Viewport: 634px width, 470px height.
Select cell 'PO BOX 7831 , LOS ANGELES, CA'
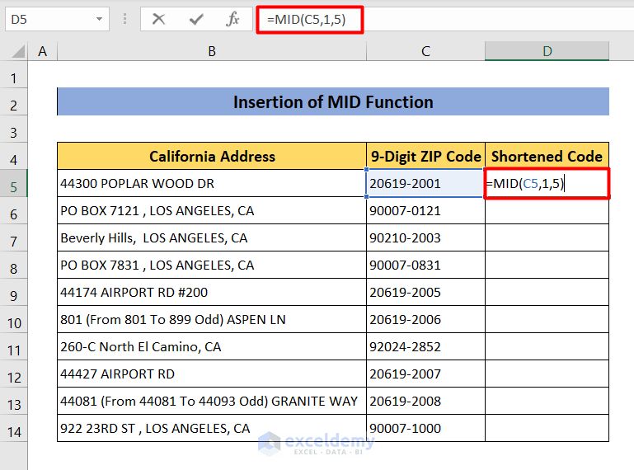(212, 265)
